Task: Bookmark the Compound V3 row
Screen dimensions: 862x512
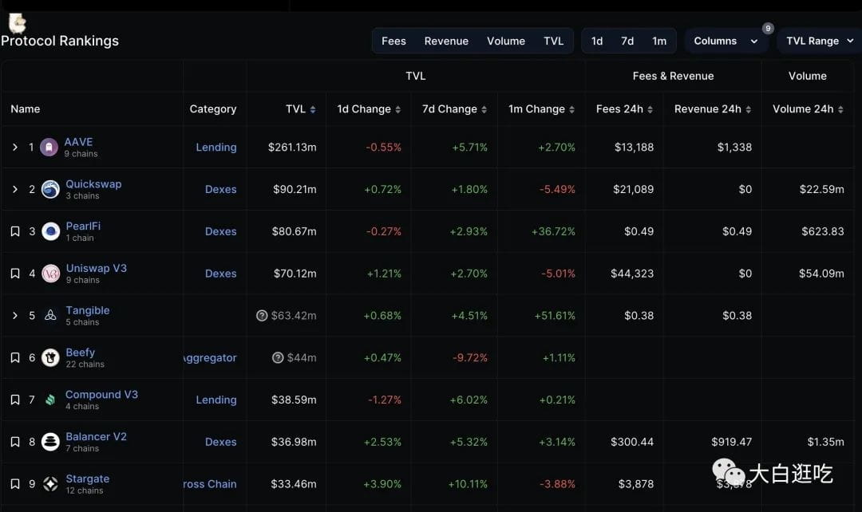Action: tap(15, 400)
